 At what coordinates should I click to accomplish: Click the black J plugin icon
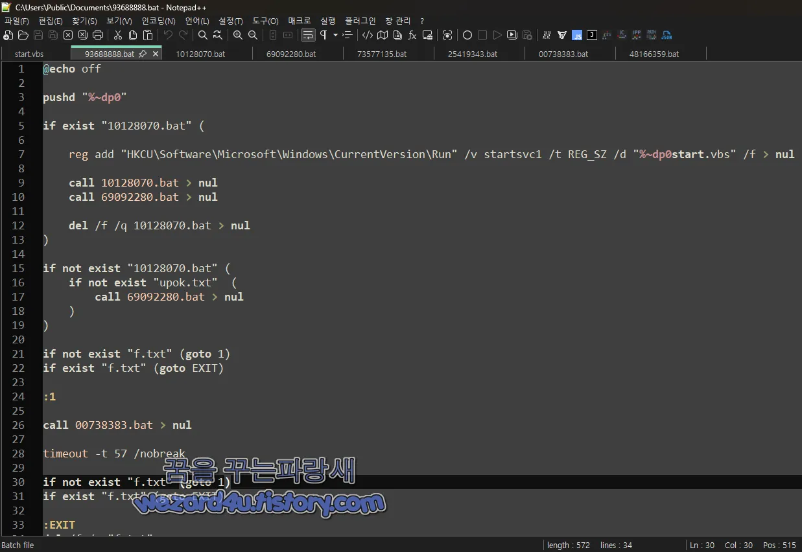tap(592, 35)
